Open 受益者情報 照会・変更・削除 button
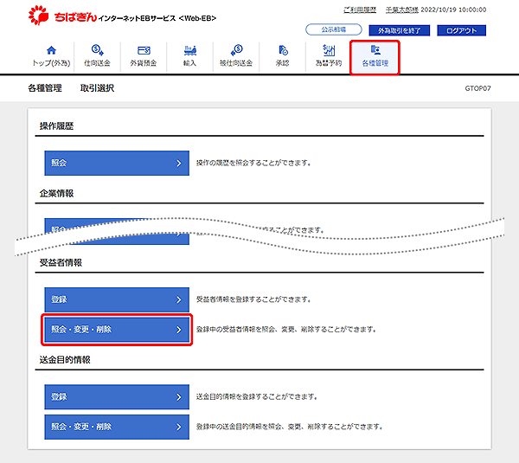Screen dimensions: 519x463 (117, 330)
